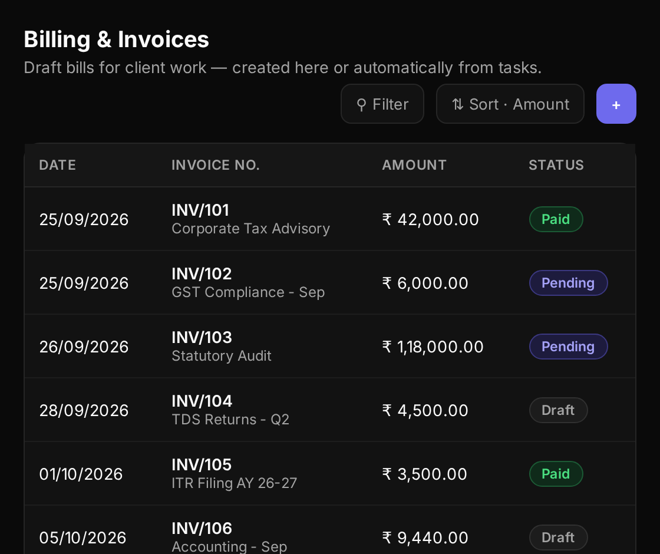
Task: Click the amount ₹ 9,440.00
Action: 425,537
